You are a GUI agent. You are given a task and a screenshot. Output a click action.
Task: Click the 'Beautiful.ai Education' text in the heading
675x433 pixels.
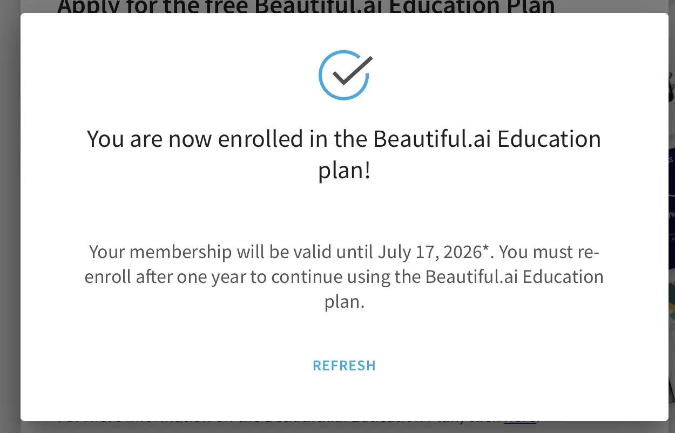487,139
